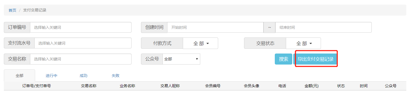
Task: Click the 开始时间 date input
Action: [x=215, y=27]
